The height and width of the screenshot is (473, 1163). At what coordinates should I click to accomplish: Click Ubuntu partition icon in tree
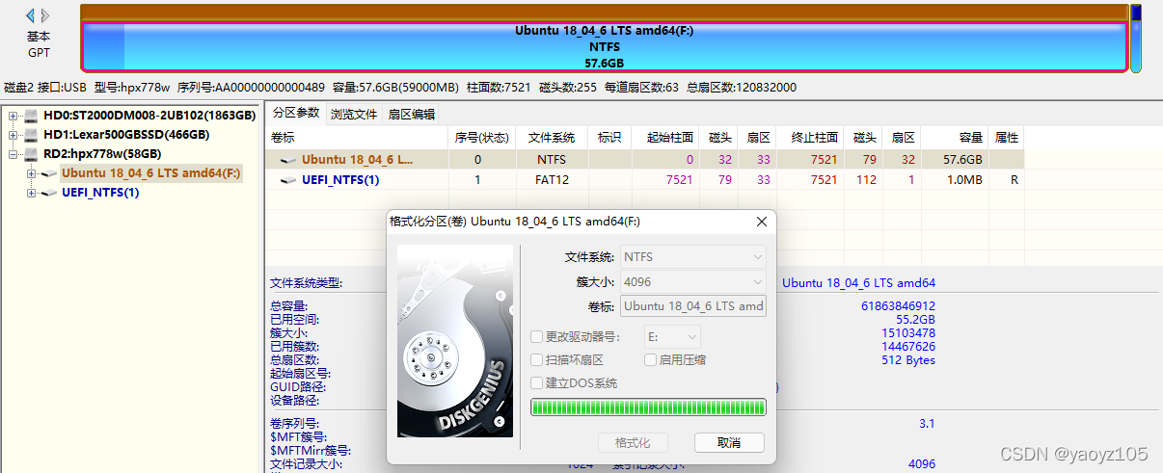click(x=49, y=173)
